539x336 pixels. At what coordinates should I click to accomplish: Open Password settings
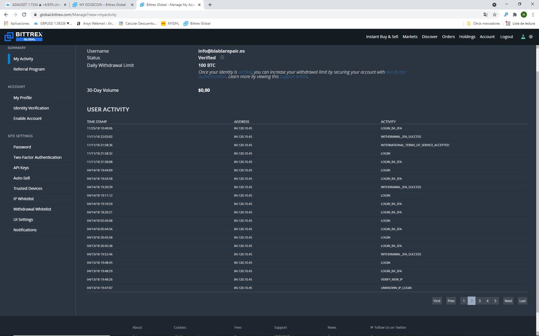(22, 147)
